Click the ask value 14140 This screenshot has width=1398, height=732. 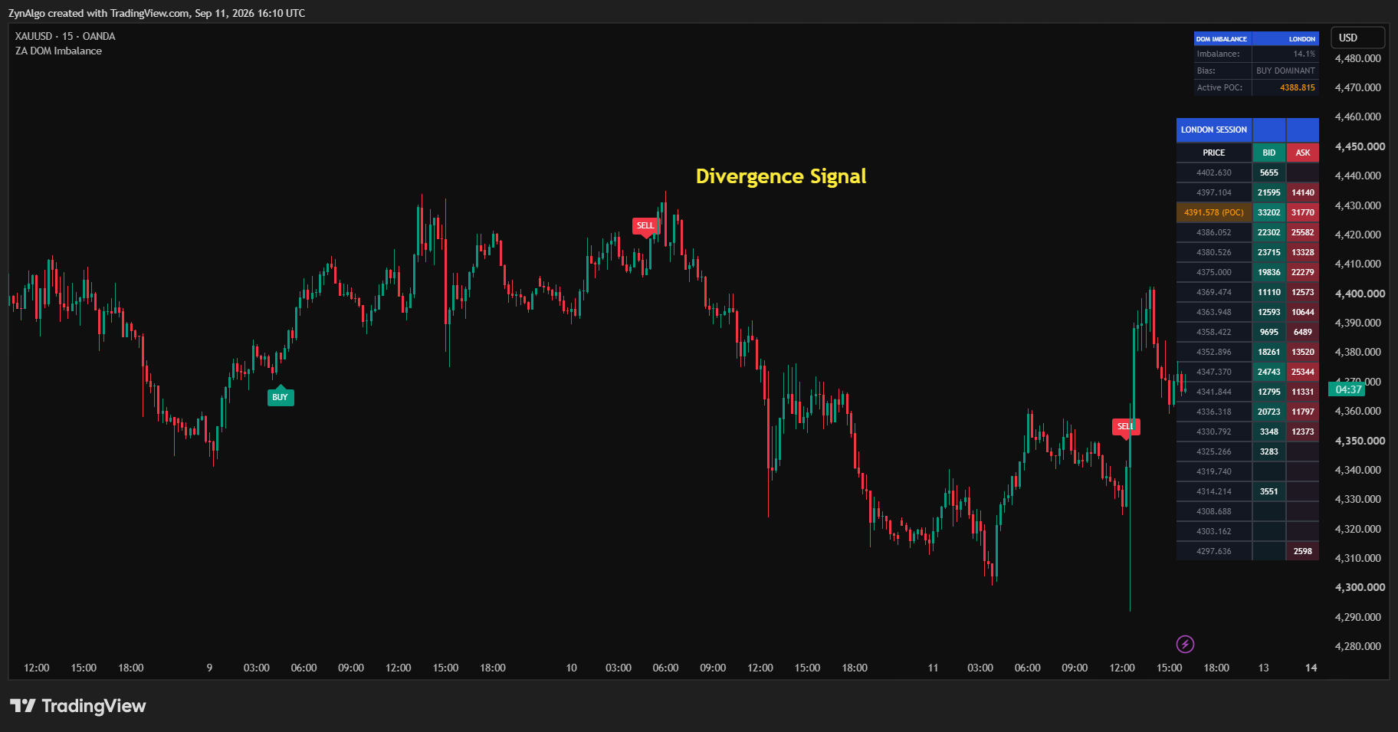tap(1303, 192)
